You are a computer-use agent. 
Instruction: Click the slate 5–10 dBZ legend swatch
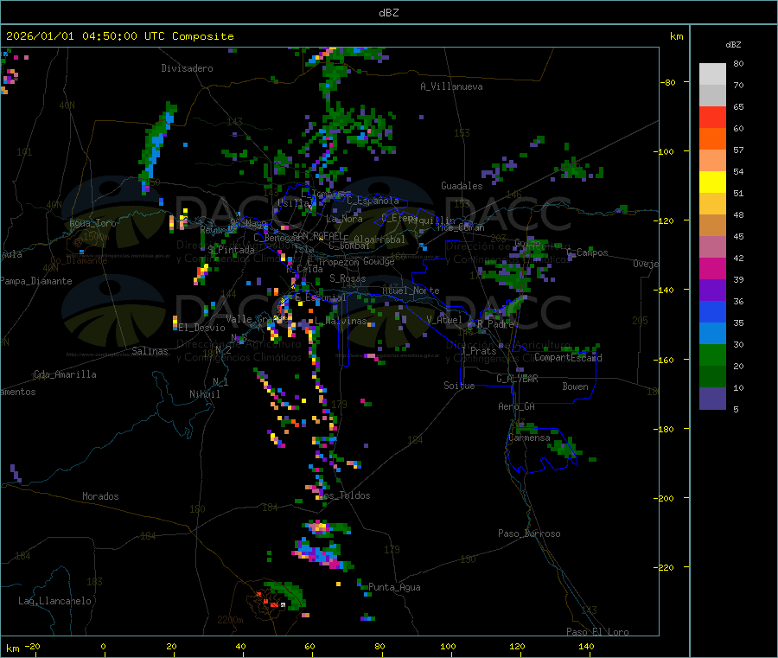click(x=712, y=399)
